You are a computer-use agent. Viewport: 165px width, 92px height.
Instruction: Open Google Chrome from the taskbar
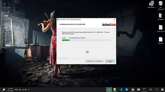(x=133, y=90)
